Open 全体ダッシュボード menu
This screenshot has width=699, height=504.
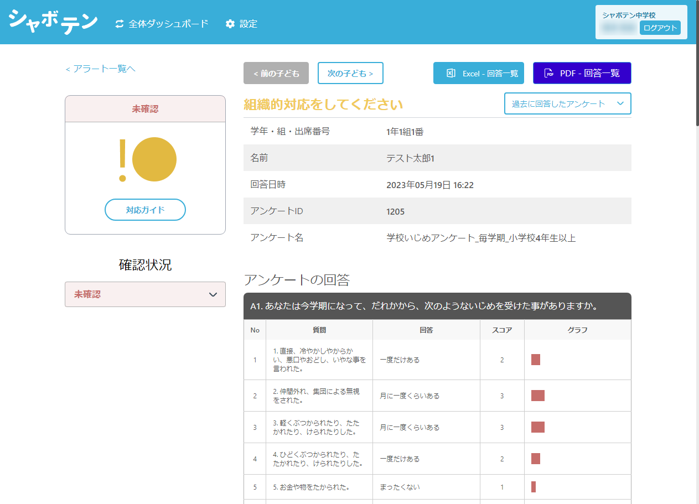tap(162, 24)
